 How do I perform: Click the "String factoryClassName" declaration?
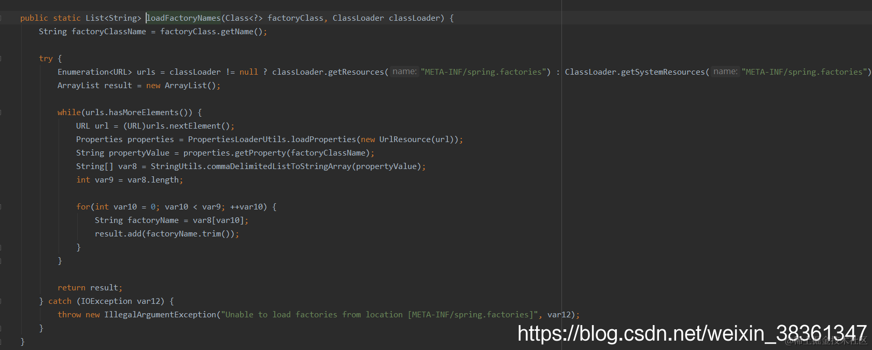click(x=92, y=32)
